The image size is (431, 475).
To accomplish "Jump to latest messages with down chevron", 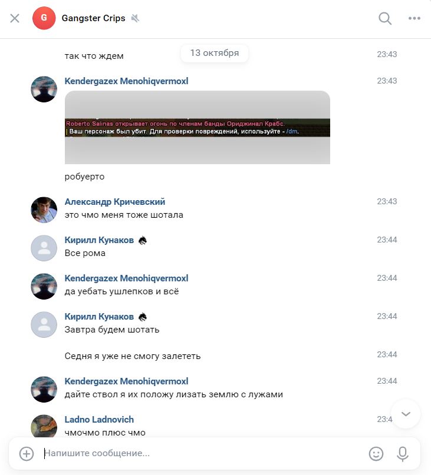I will point(406,414).
